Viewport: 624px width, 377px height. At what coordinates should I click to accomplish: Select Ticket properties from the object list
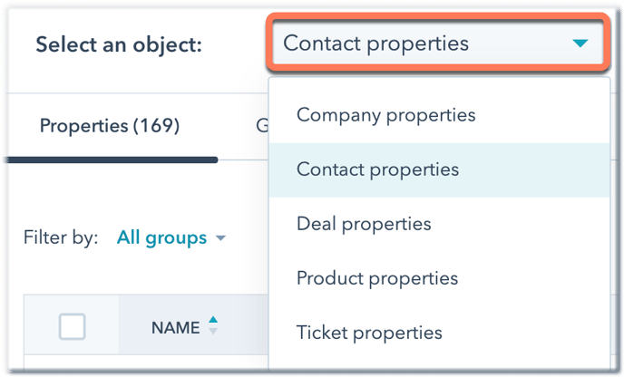[x=369, y=333]
